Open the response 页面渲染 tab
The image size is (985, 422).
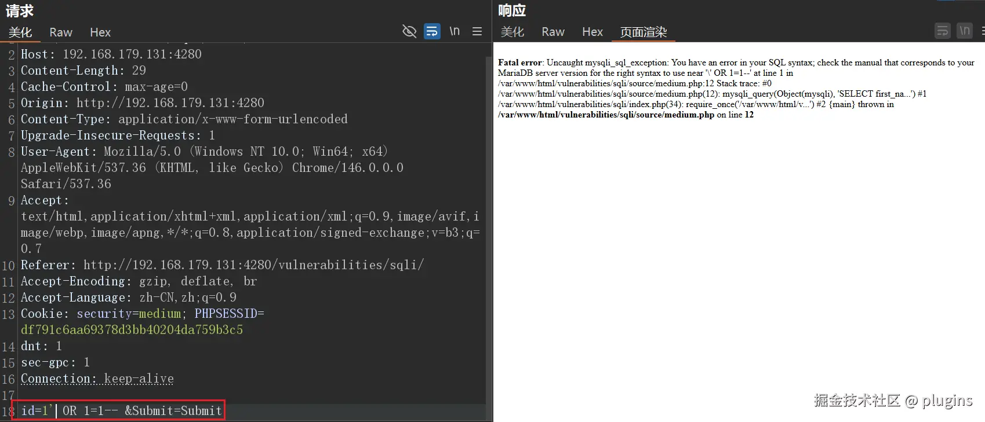[x=644, y=32]
